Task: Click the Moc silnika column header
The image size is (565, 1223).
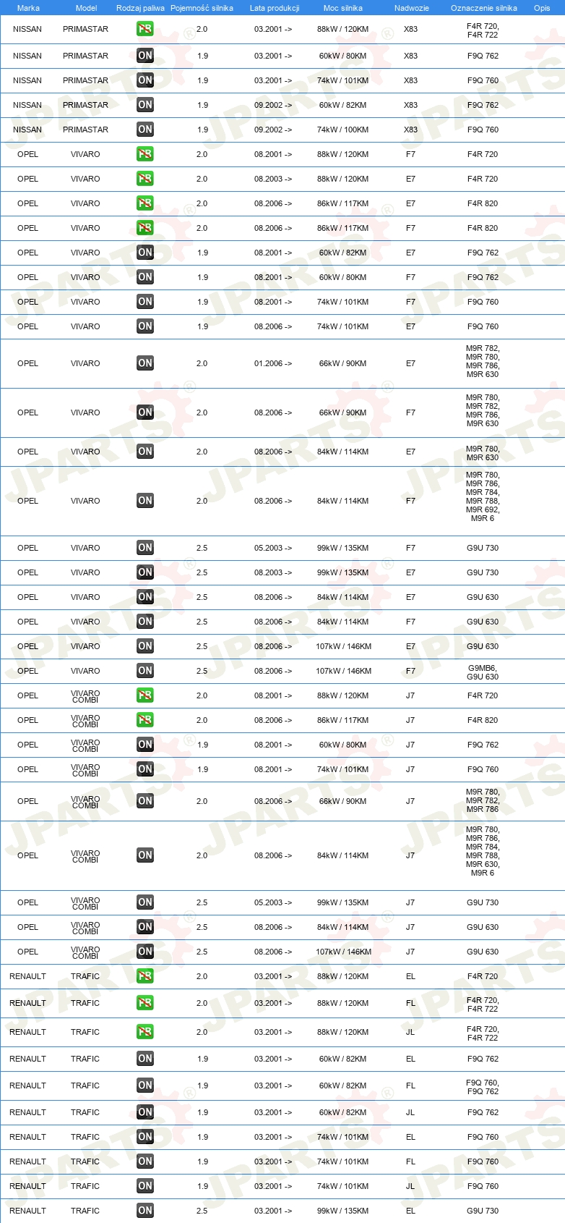Action: (x=343, y=8)
